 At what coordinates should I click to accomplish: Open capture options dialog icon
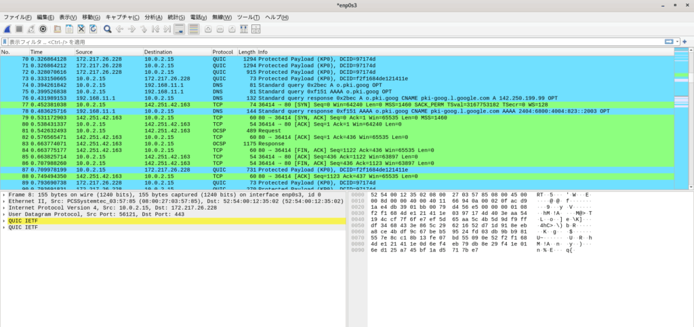(43, 28)
